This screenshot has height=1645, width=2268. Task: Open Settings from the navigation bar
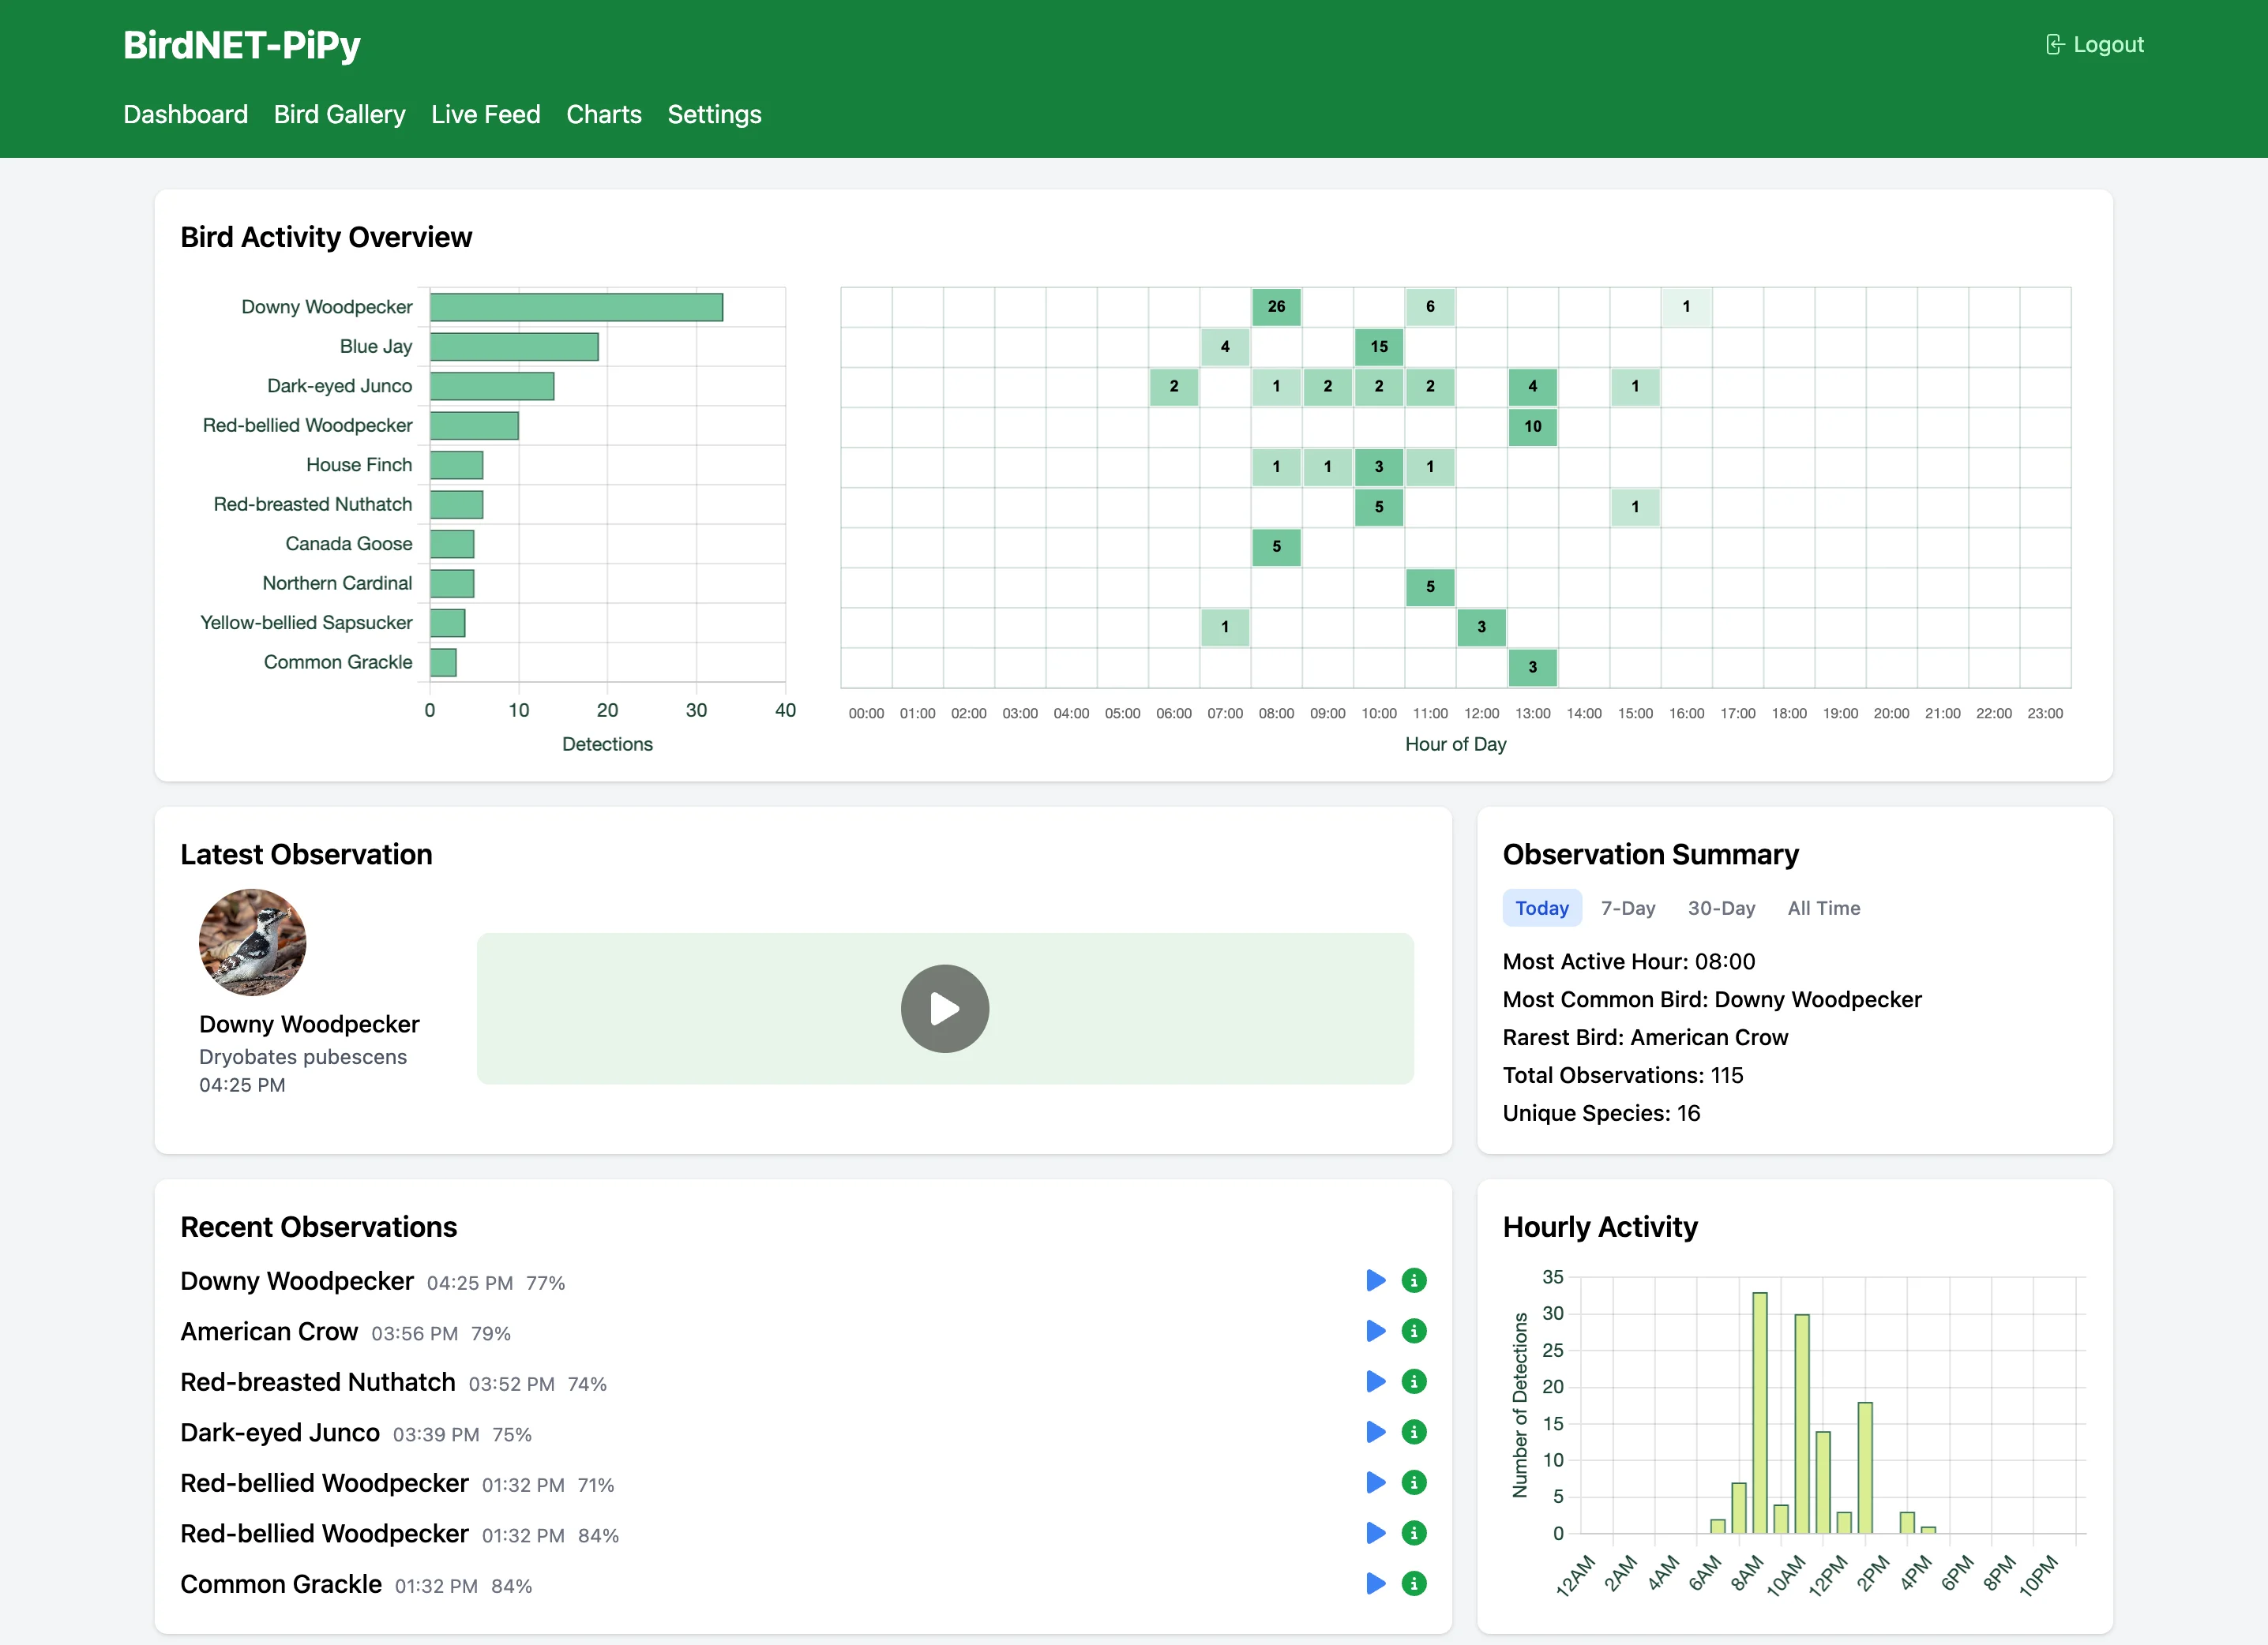(x=714, y=114)
